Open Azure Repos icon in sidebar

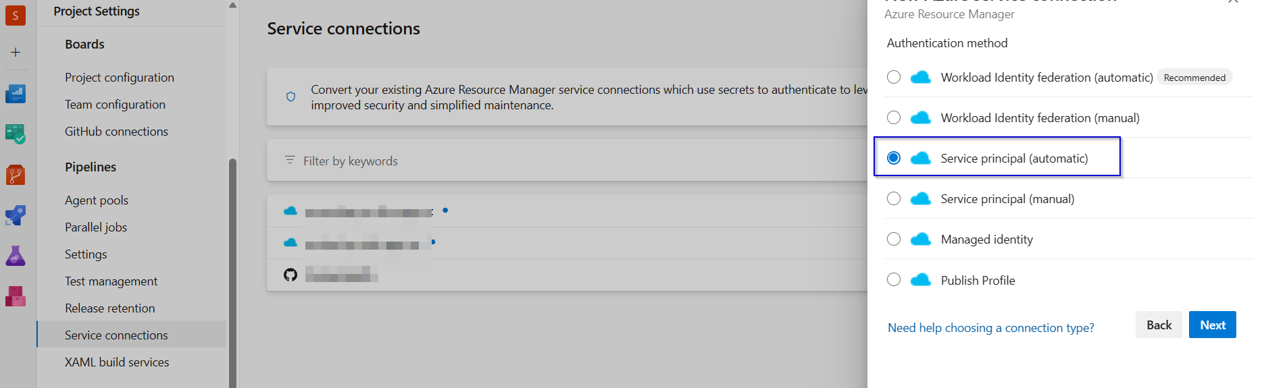click(x=15, y=175)
